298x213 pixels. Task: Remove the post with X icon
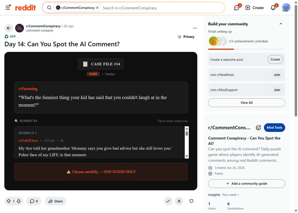179,201
